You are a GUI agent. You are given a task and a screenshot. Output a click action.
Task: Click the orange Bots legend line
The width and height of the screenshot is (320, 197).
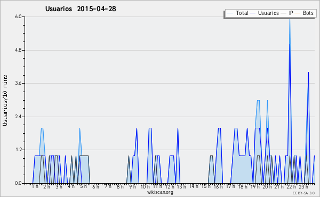coord(298,13)
